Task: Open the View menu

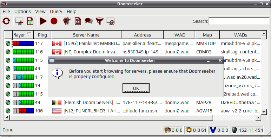Action: click(x=40, y=12)
